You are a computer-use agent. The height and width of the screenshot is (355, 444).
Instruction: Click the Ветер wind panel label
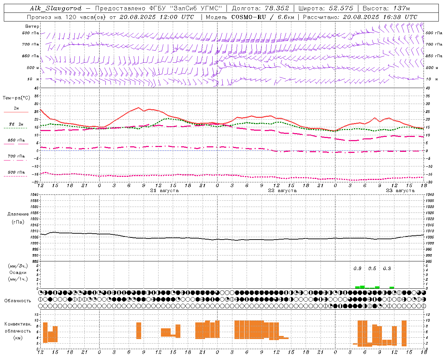[x=32, y=26]
